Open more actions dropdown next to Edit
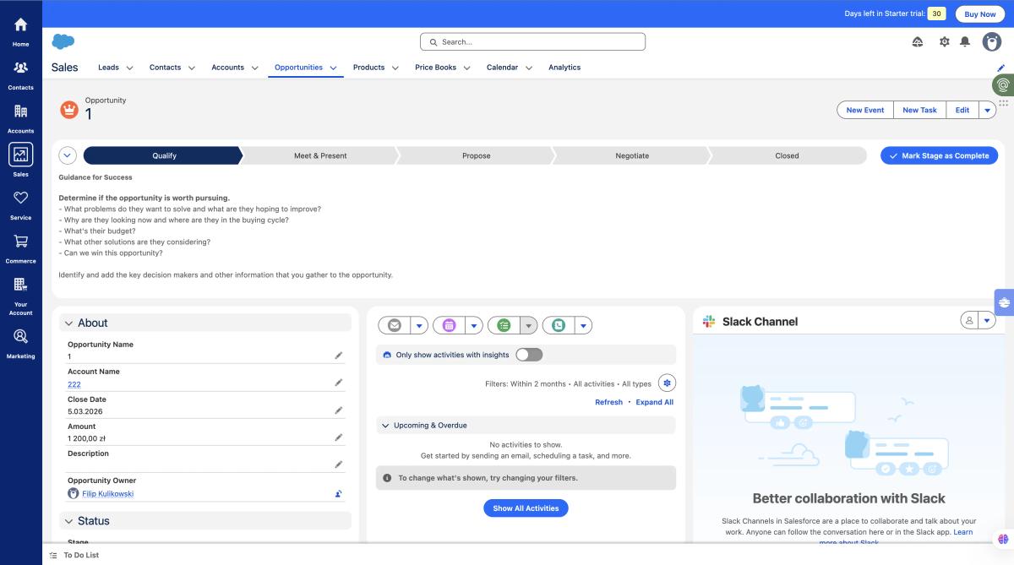This screenshot has width=1014, height=565. tap(987, 110)
